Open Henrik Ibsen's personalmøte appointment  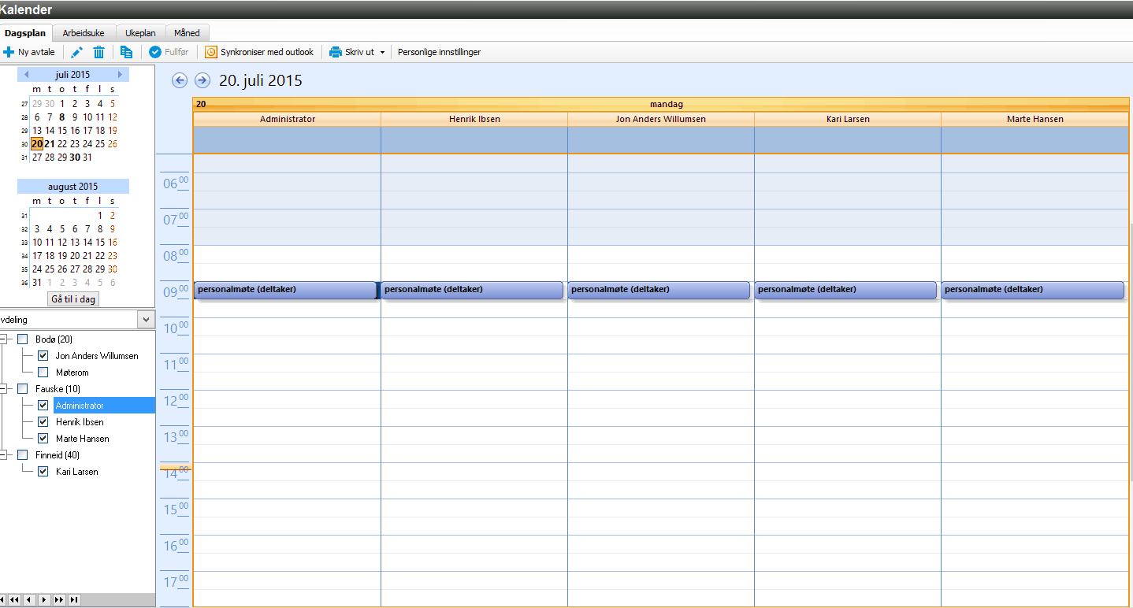472,290
